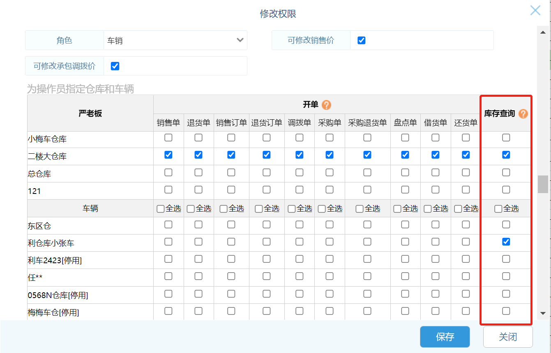The height and width of the screenshot is (353, 551).
Task: Uncheck 销售单 for 二楼大仓库
Action: coord(168,155)
